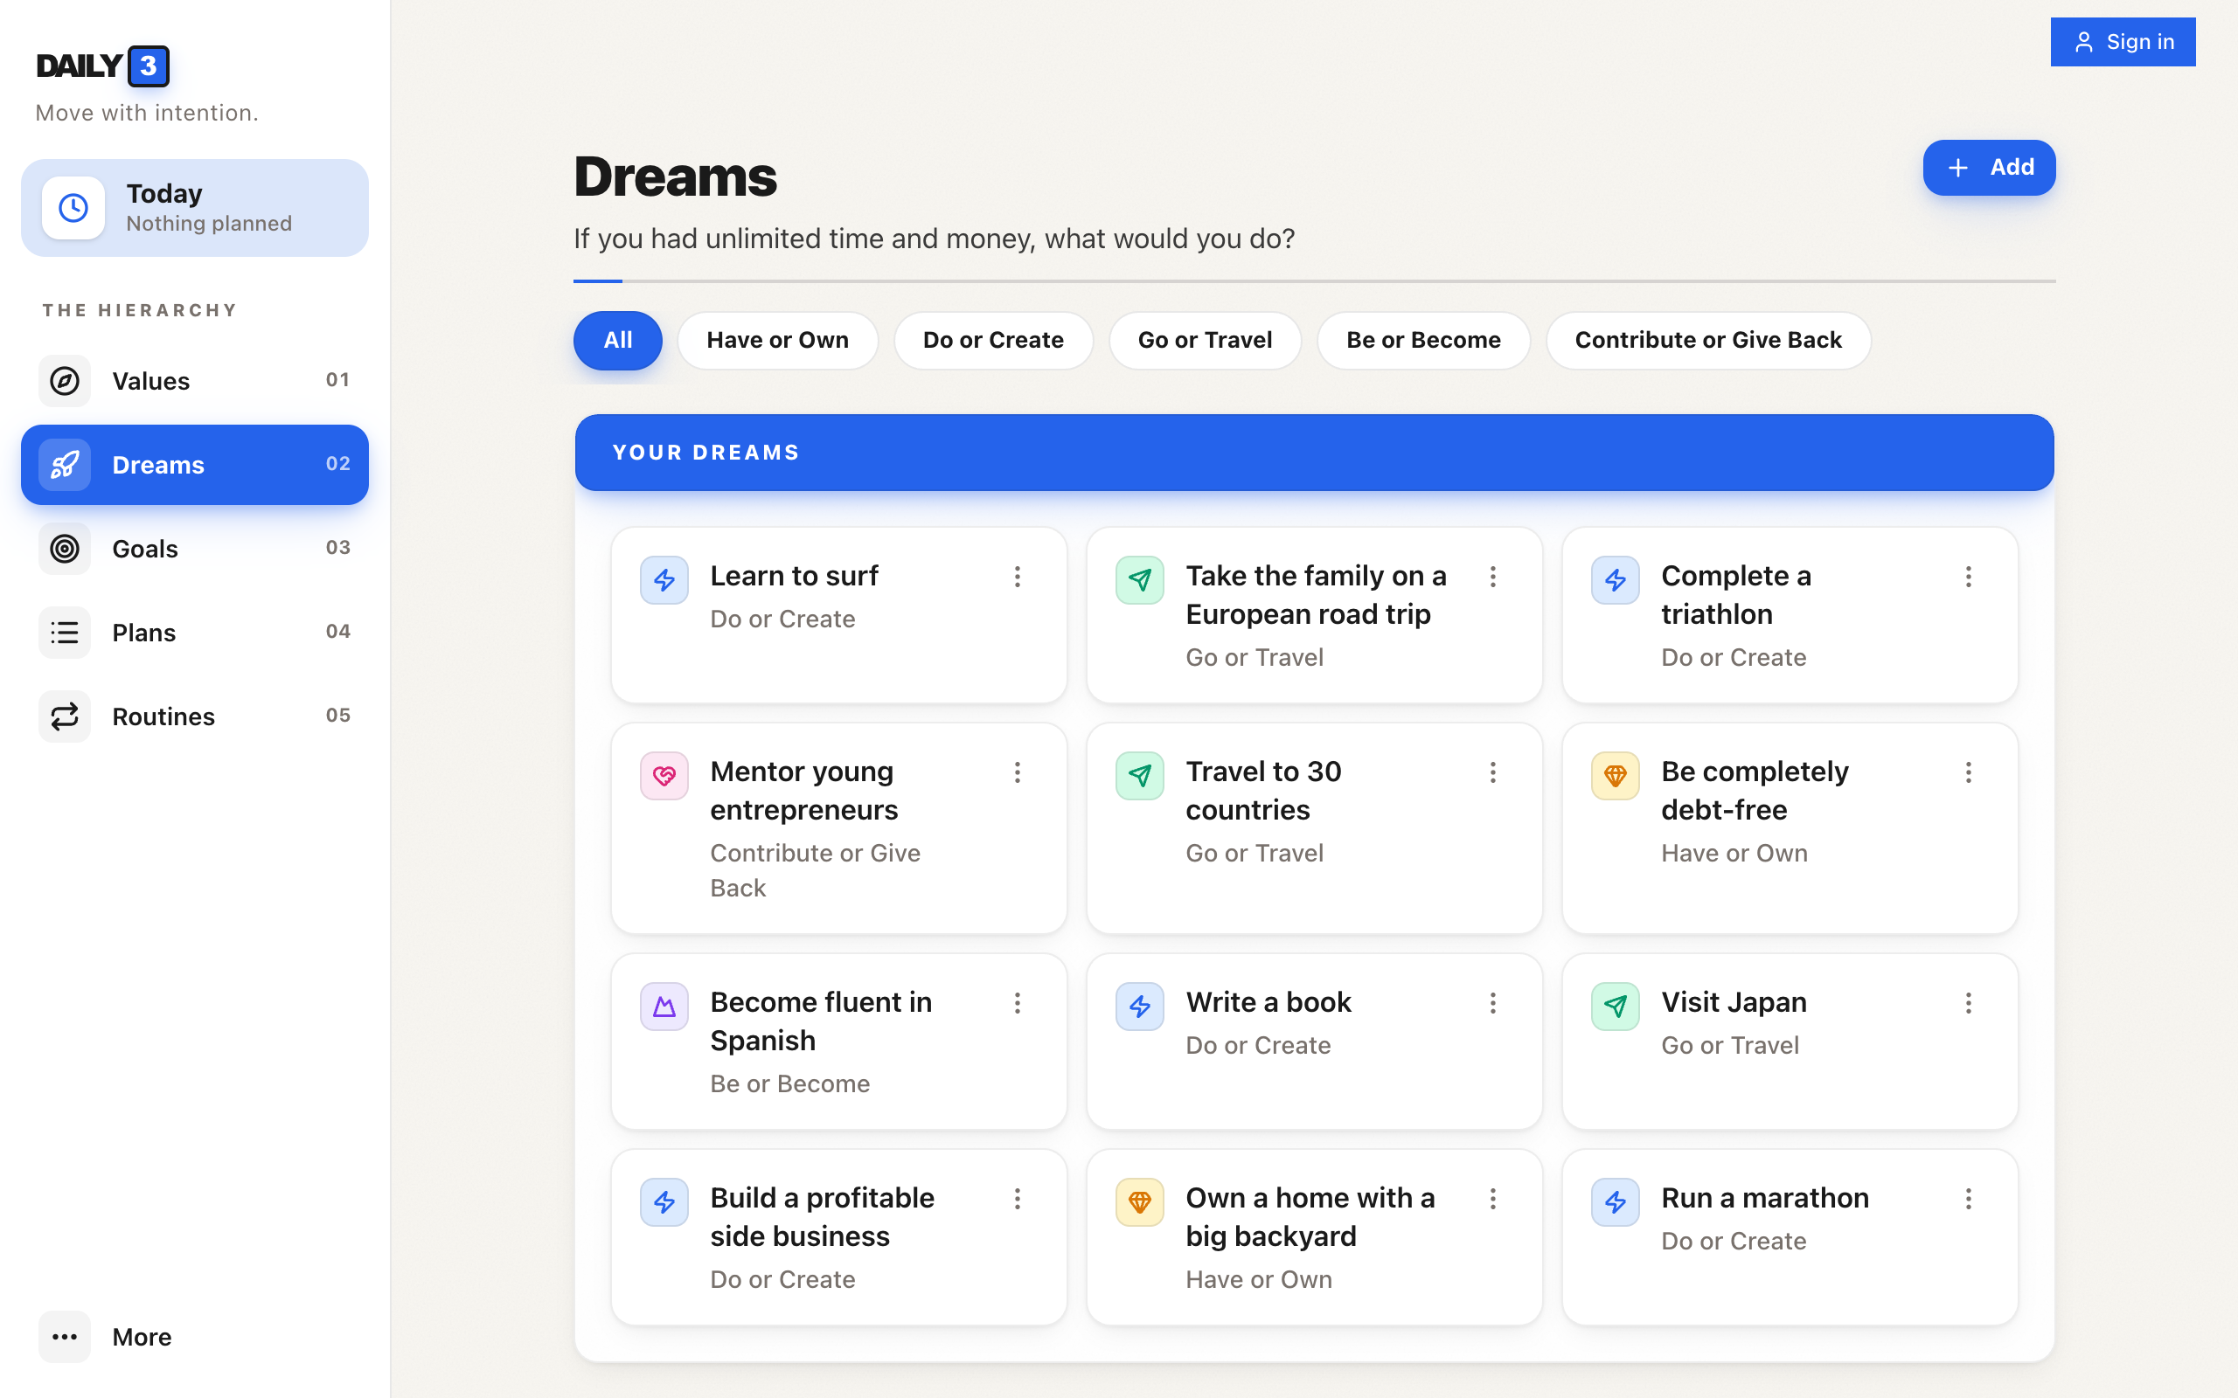Open options menu for Travel to 30 countries

[1492, 773]
